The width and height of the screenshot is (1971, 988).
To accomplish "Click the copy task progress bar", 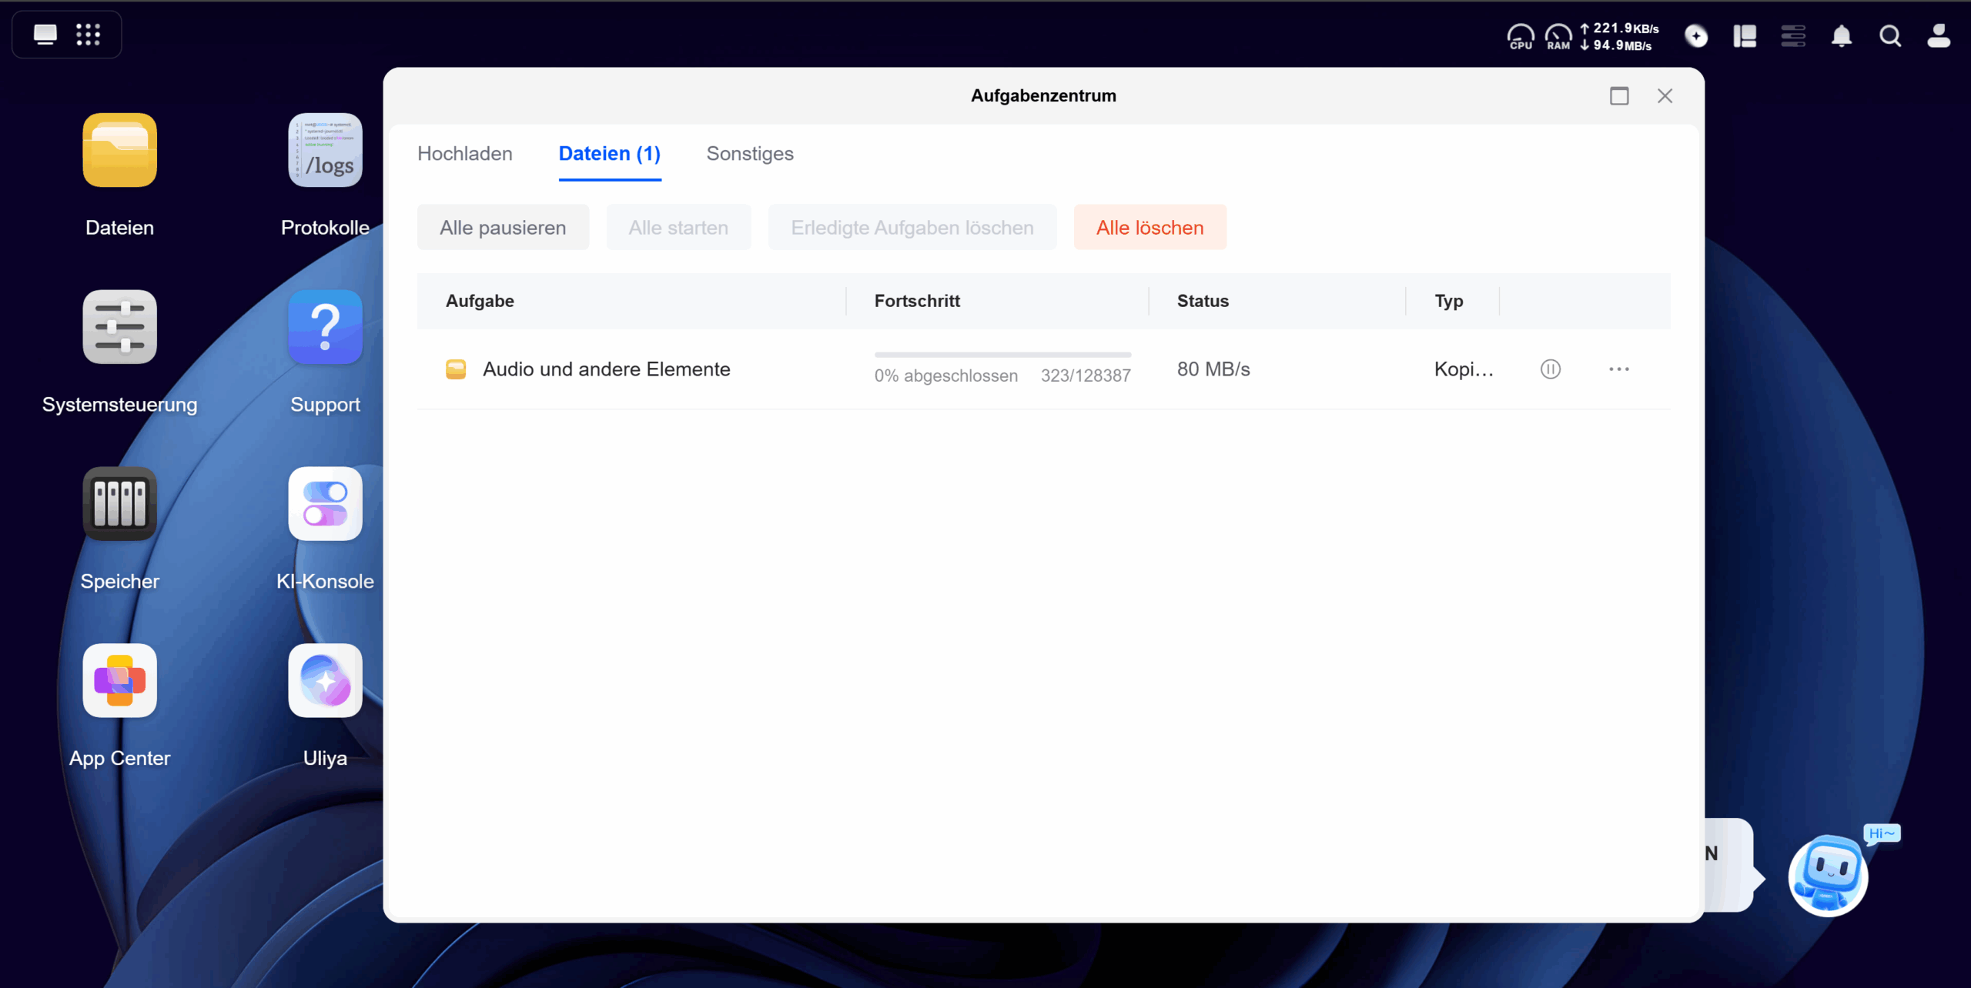I will point(1002,355).
